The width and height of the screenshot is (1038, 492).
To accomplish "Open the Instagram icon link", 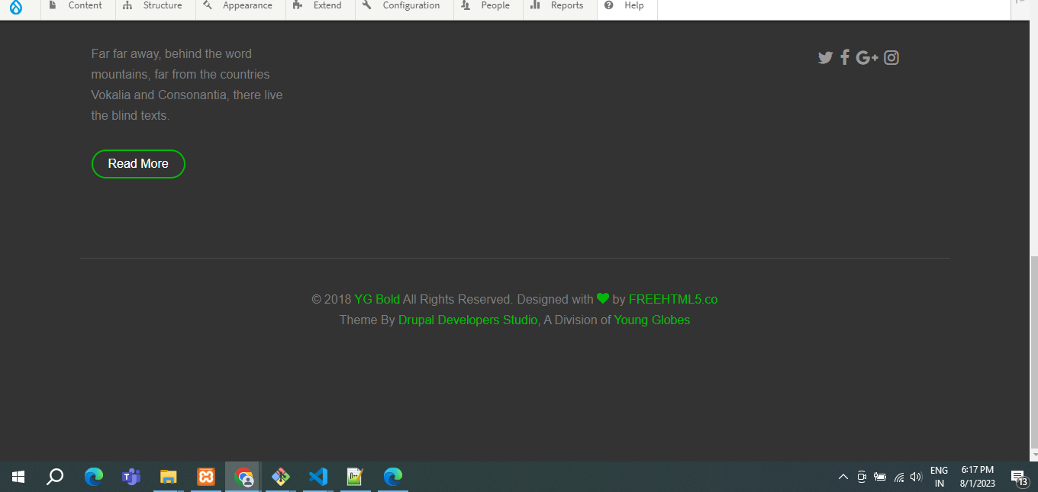I will (891, 58).
